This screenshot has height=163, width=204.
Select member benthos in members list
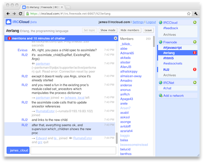click(x=126, y=154)
